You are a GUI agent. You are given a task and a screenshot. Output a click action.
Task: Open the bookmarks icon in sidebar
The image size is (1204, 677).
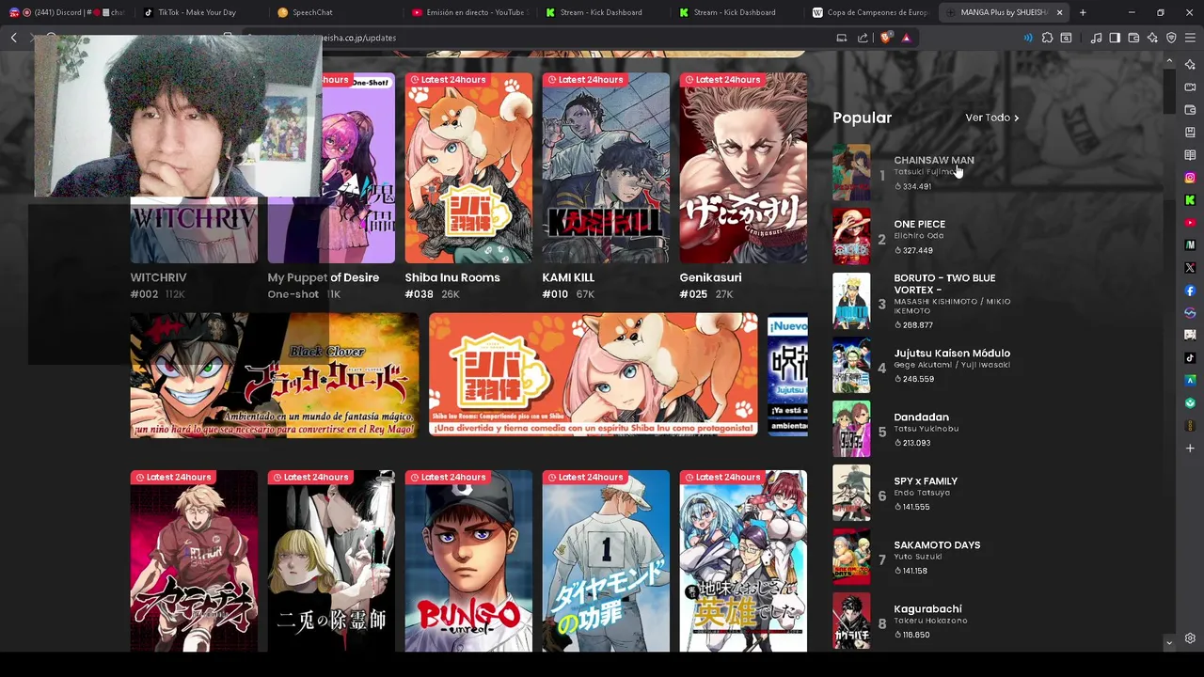[1190, 133]
